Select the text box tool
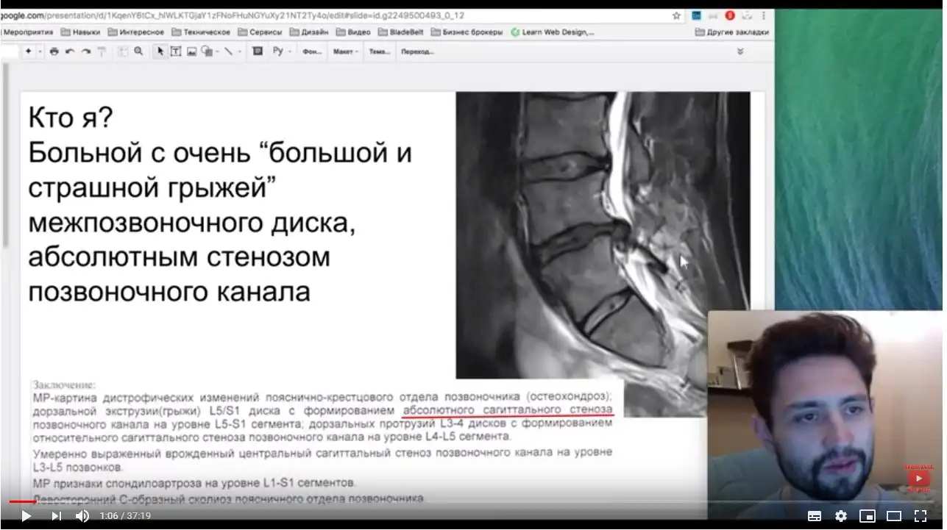Image resolution: width=947 pixels, height=530 pixels. pos(175,51)
